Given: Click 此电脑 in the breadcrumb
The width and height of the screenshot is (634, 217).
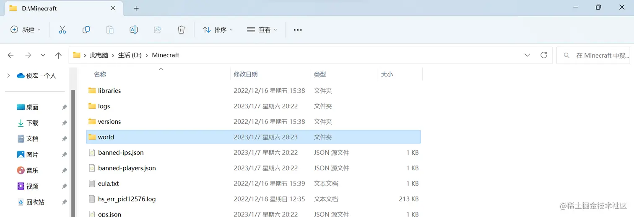Looking at the screenshot, I should 99,55.
